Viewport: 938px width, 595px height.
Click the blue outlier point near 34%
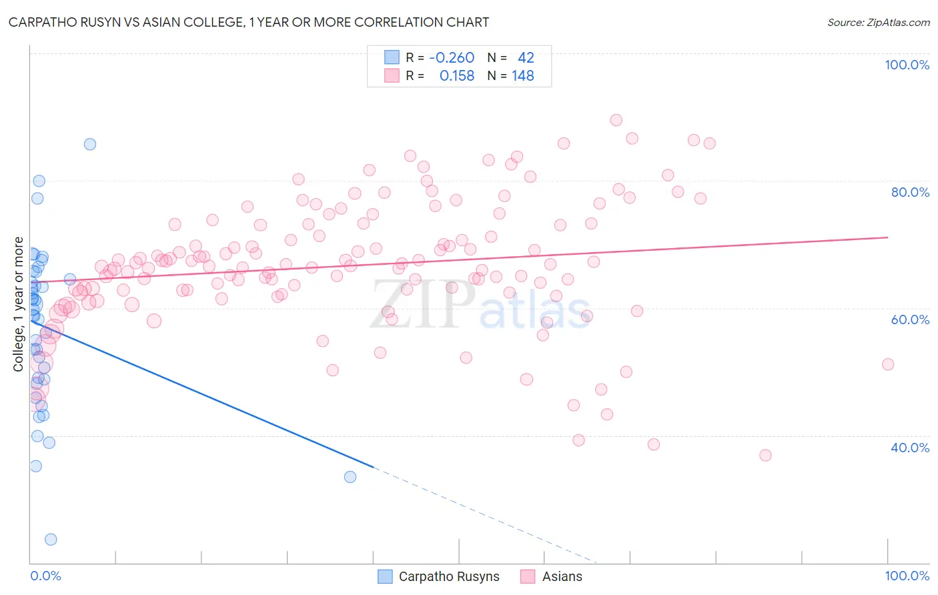pos(350,477)
